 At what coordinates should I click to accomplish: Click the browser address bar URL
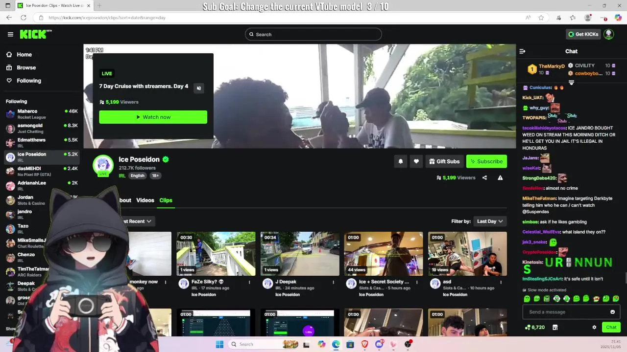pyautogui.click(x=107, y=18)
